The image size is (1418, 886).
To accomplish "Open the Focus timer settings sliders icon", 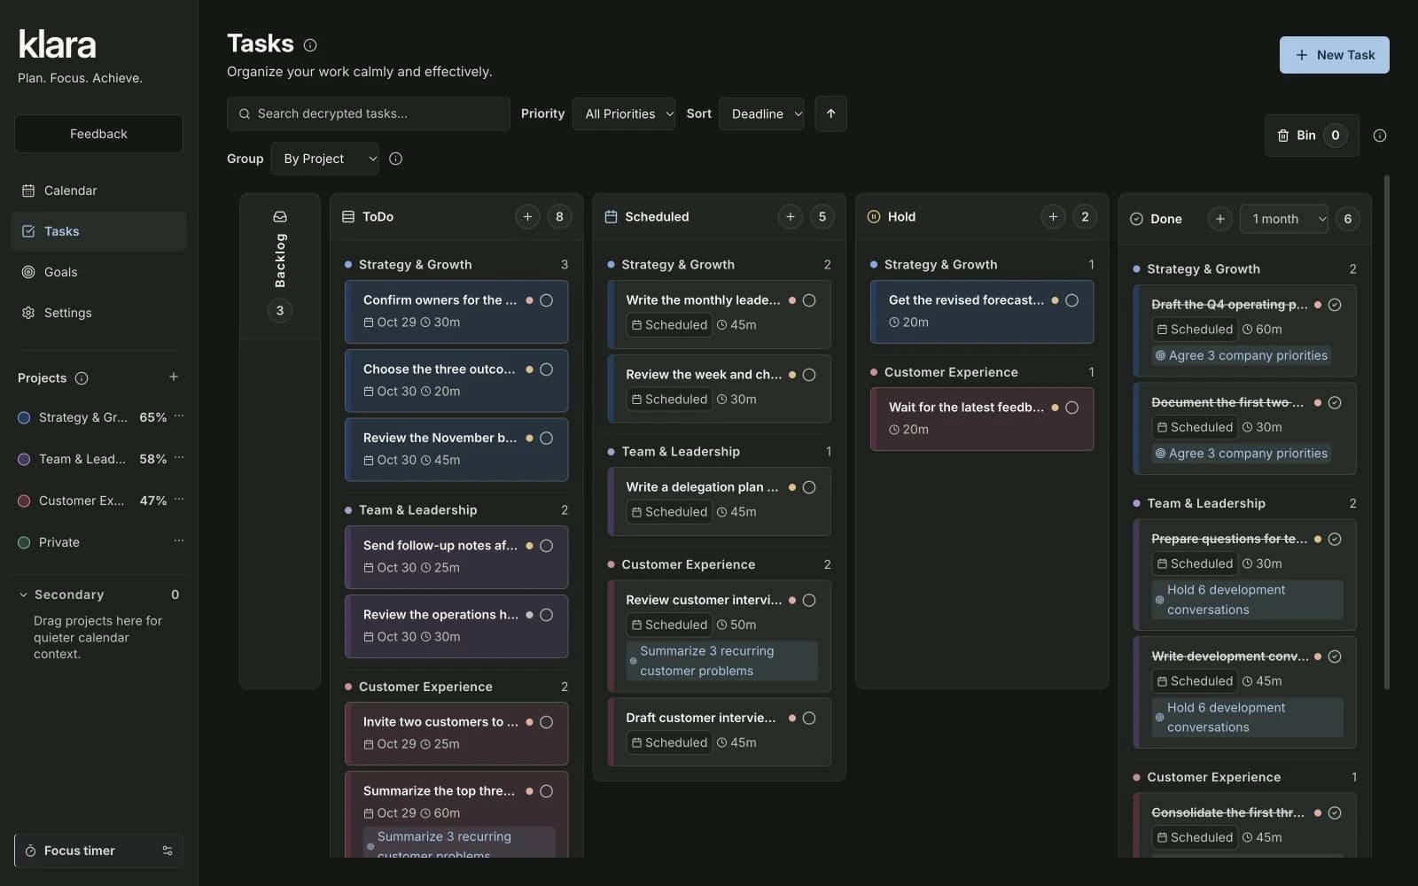I will click(168, 851).
